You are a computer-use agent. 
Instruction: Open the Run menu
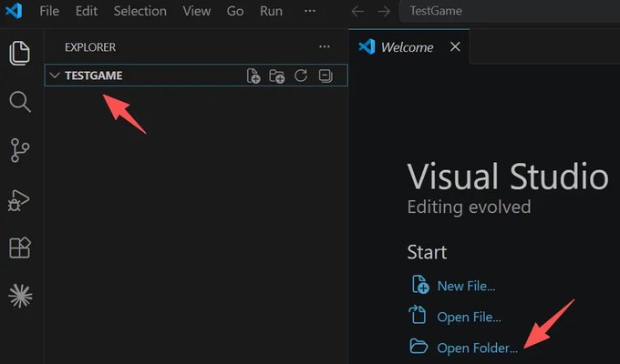tap(271, 11)
